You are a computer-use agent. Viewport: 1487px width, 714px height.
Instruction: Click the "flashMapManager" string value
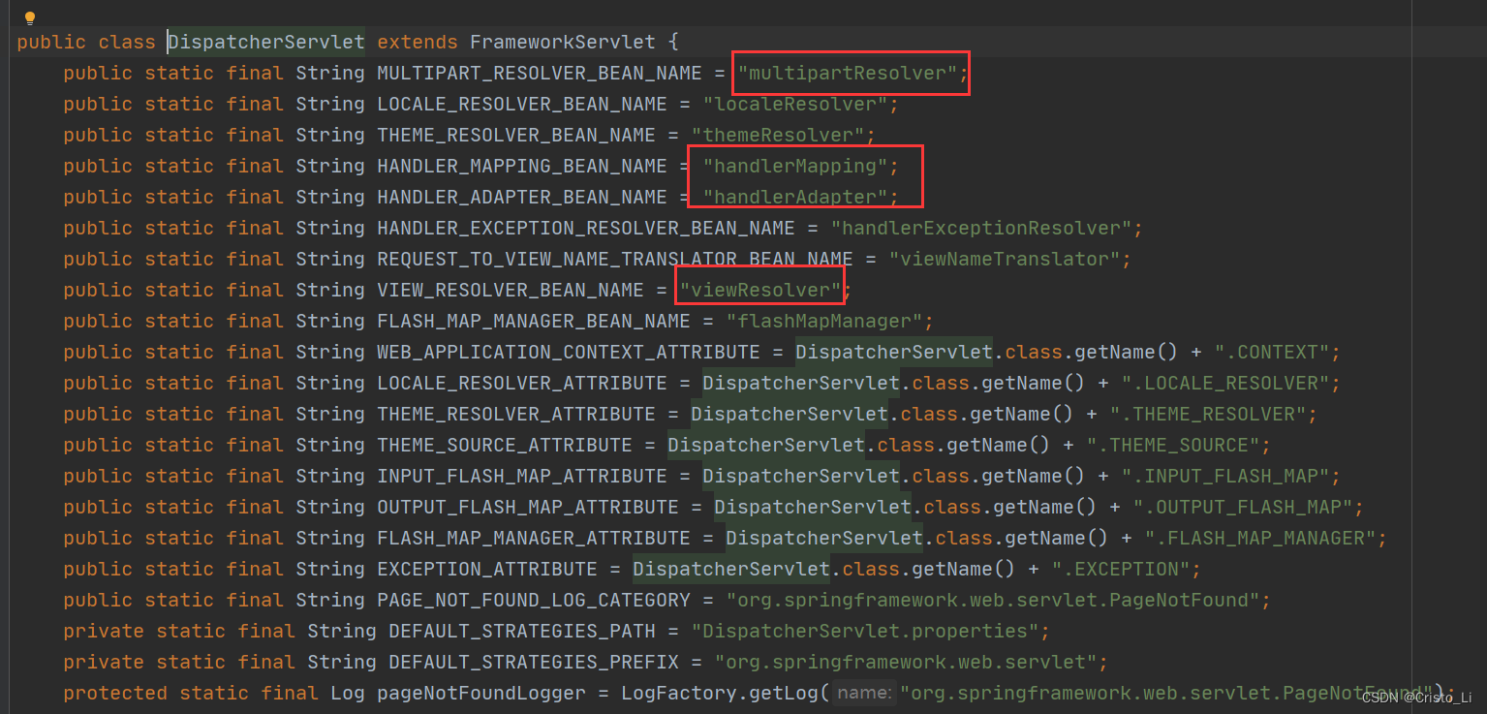[824, 321]
